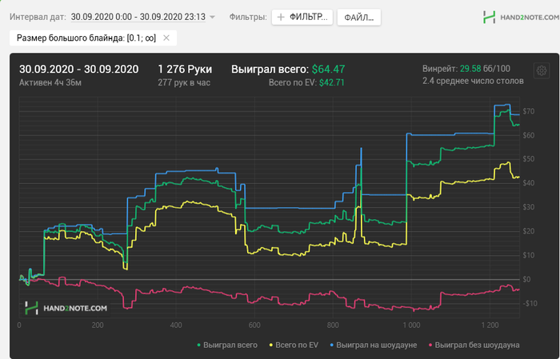
Task: Click the 600 x-axis label
Action: (254, 325)
